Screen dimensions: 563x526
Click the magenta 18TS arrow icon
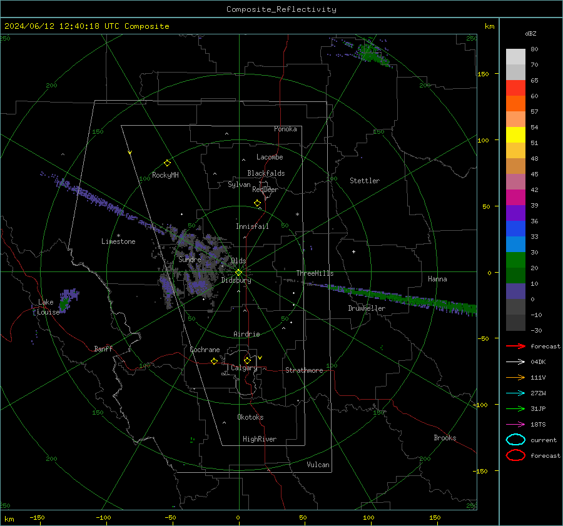click(515, 425)
